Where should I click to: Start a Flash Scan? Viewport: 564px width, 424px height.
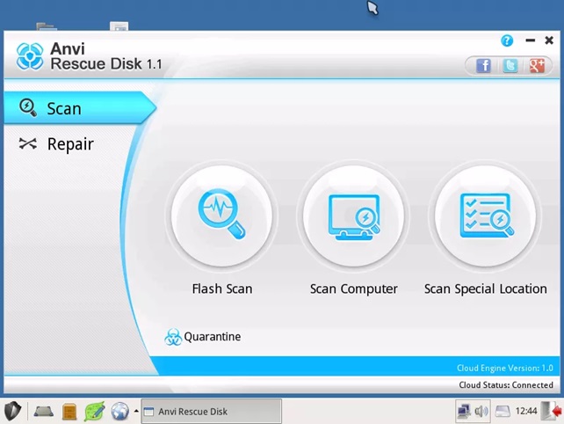221,216
